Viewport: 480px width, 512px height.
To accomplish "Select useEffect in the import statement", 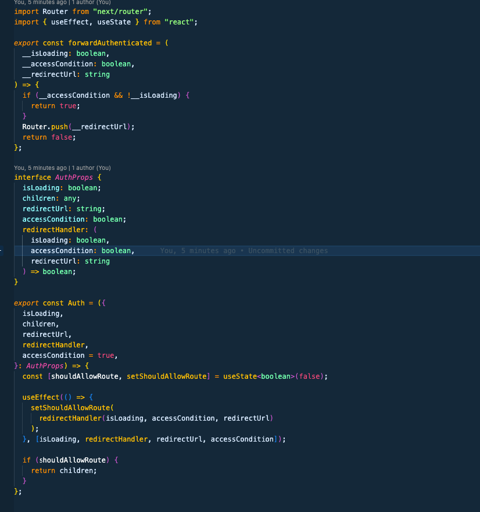I will (70, 22).
